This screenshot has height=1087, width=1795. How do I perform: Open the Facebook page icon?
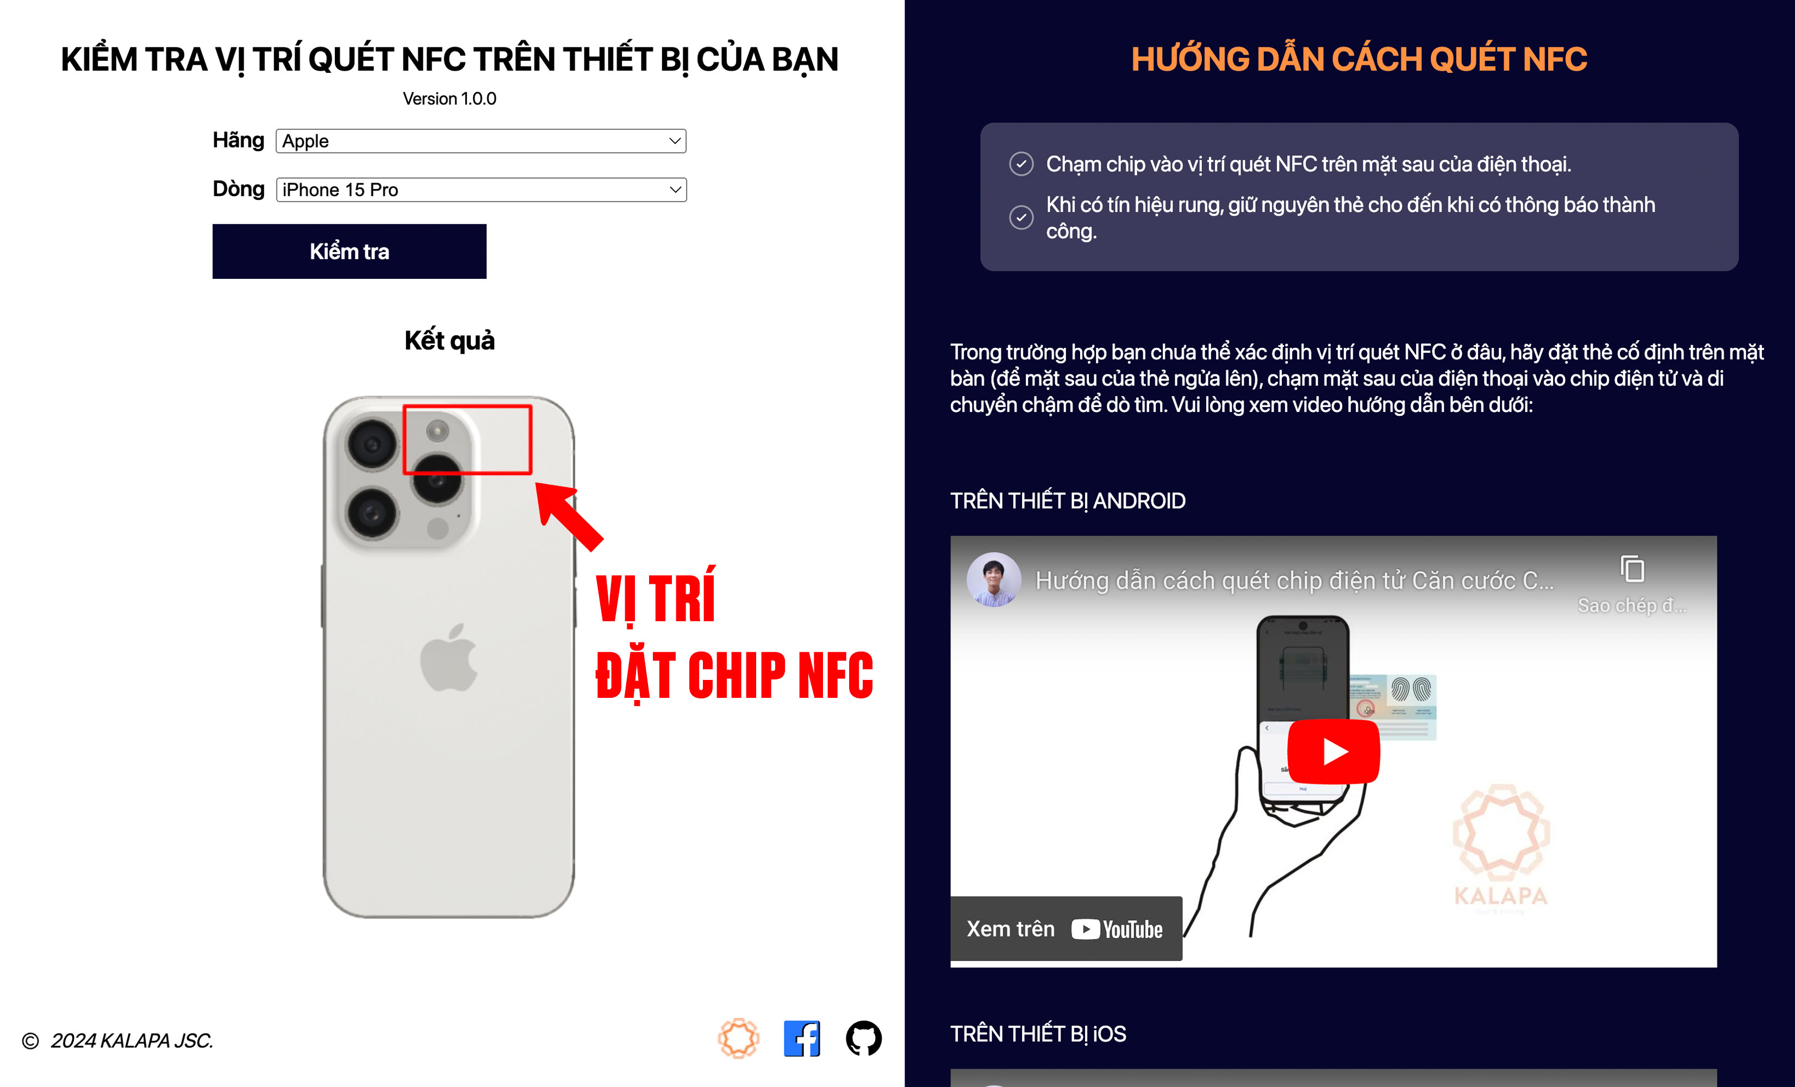coord(801,1038)
